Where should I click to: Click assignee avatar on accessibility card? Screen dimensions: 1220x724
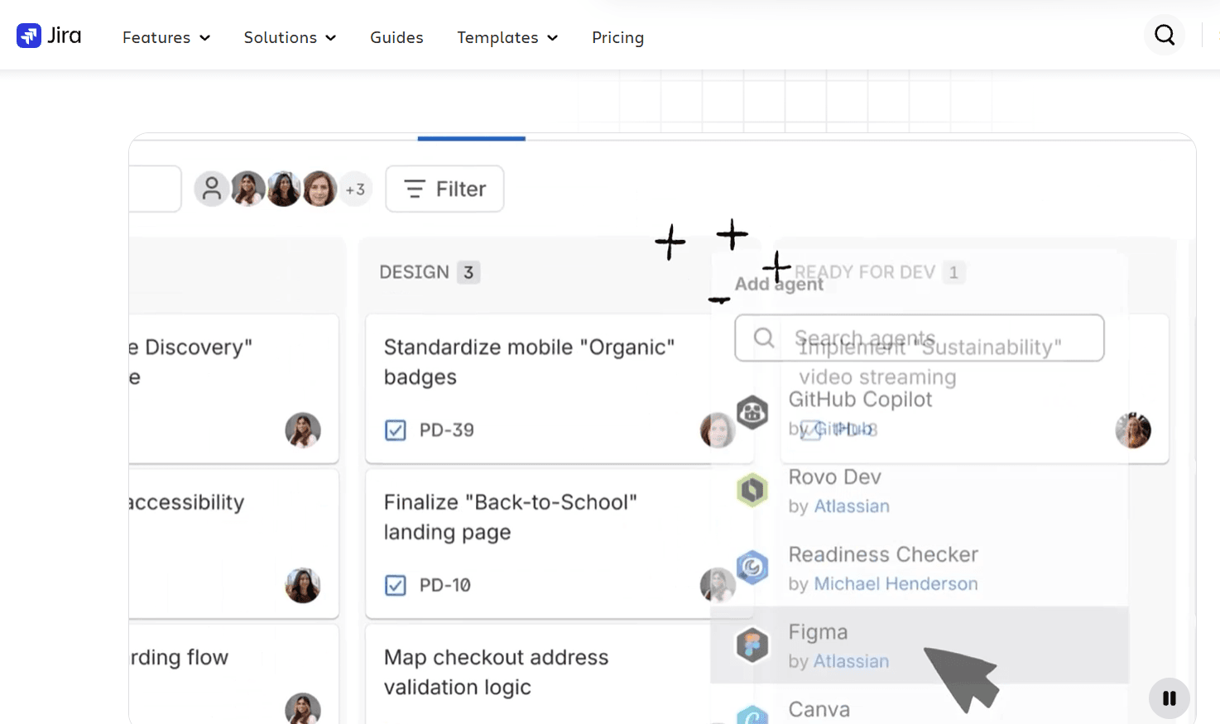coord(303,585)
